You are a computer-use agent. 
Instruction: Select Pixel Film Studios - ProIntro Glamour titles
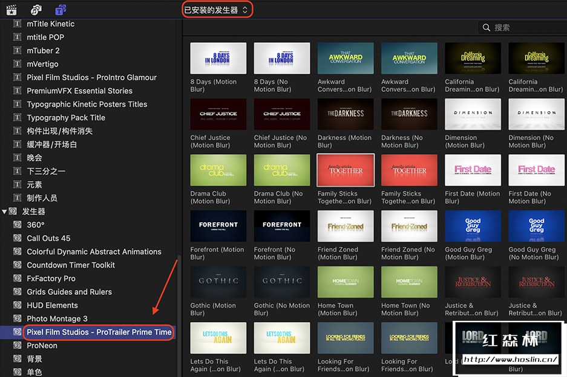point(91,77)
